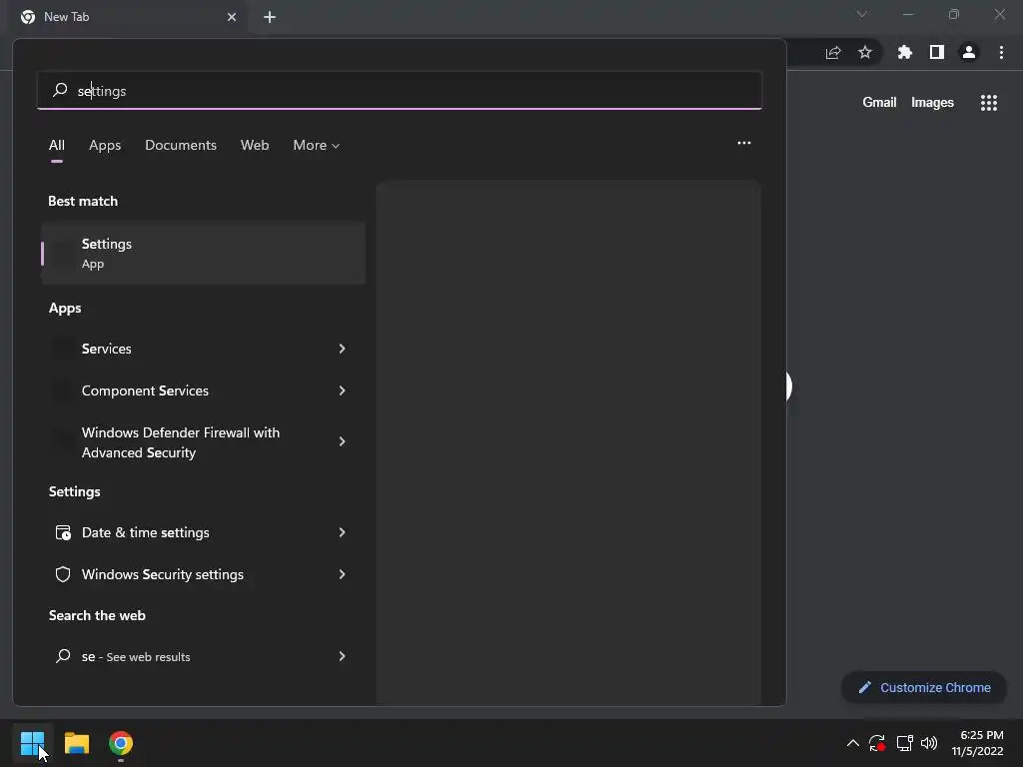1023x767 pixels.
Task: Click the Customize Chrome button
Action: coord(924,687)
